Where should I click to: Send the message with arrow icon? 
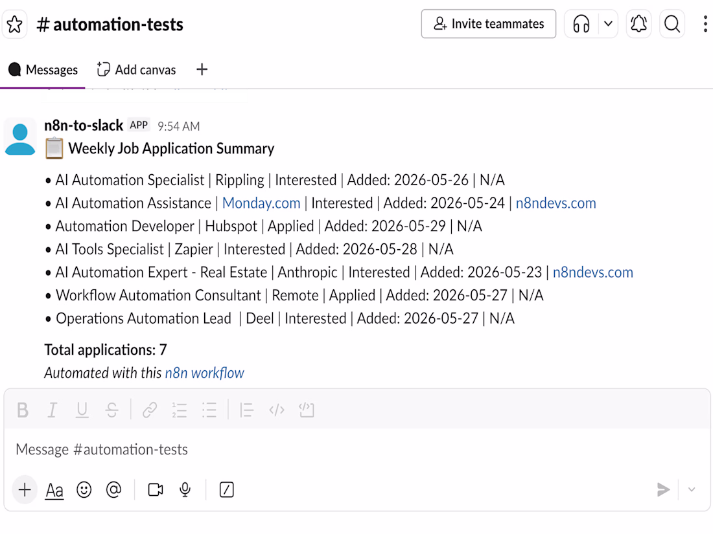(664, 489)
